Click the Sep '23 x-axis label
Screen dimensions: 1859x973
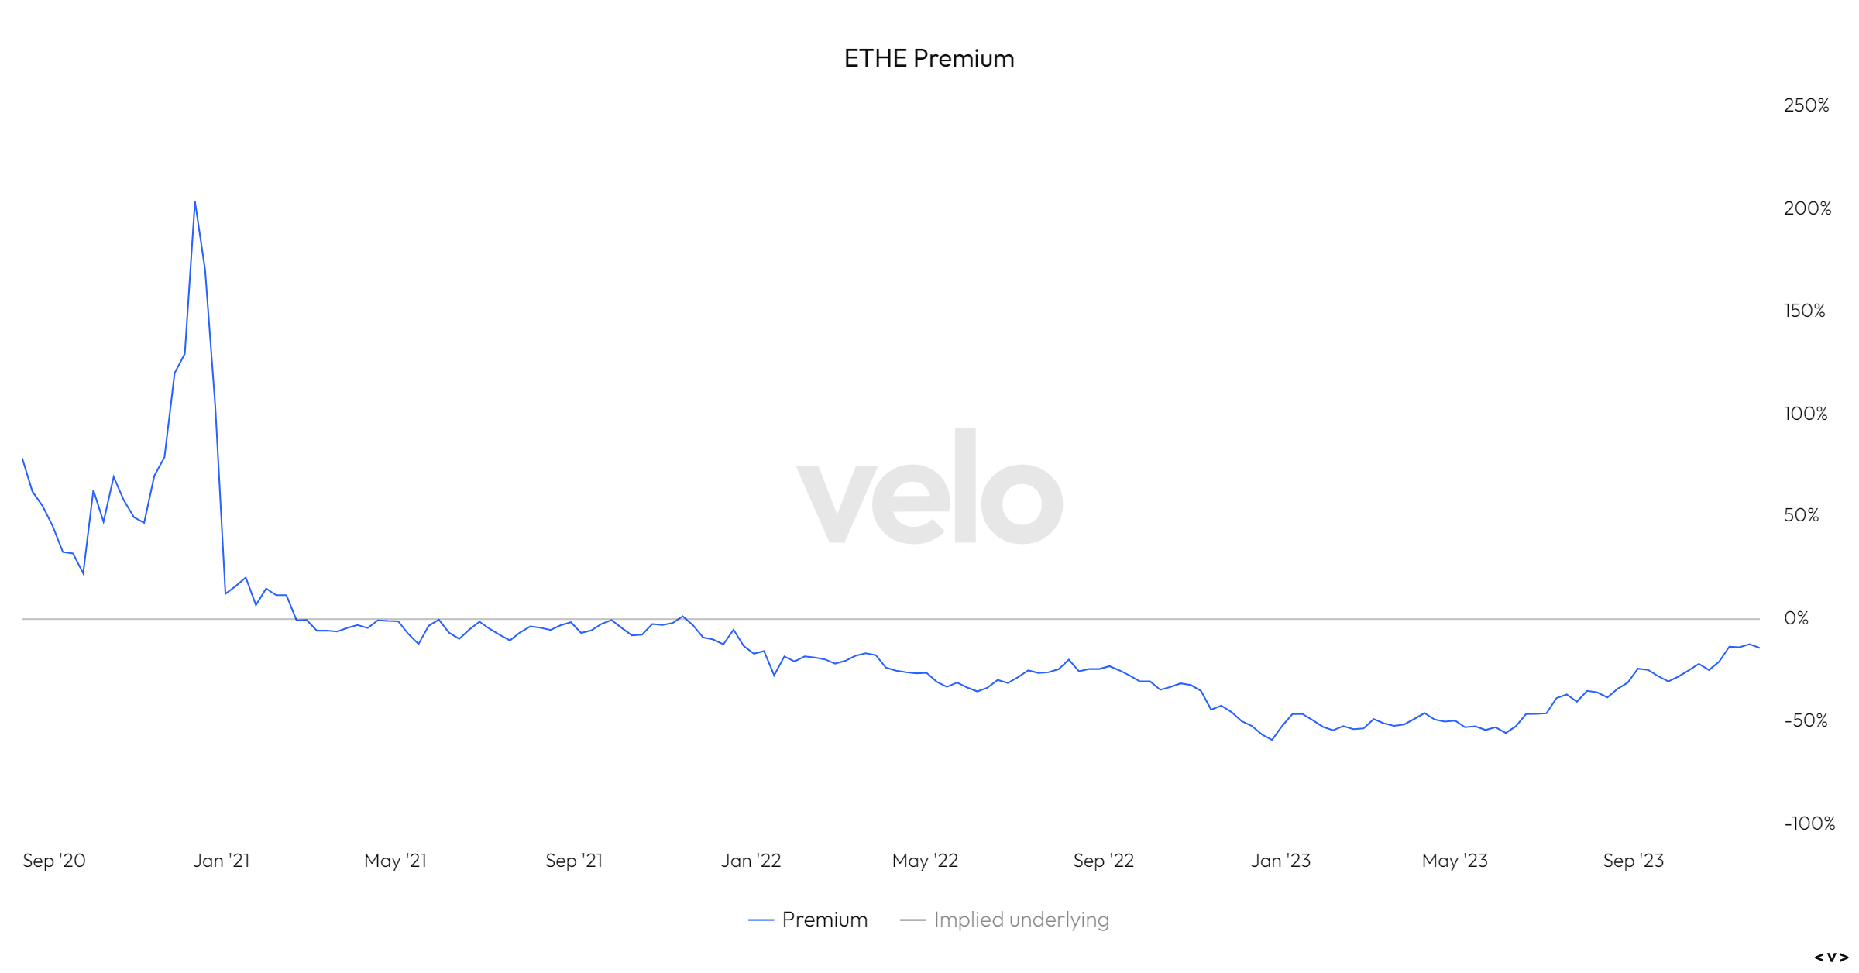pyautogui.click(x=1633, y=861)
